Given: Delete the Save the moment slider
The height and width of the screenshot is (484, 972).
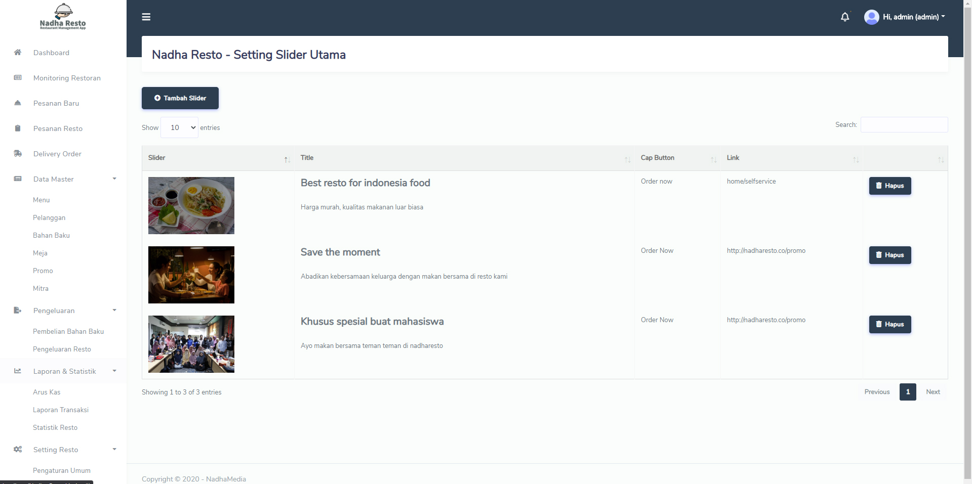Looking at the screenshot, I should coord(890,255).
